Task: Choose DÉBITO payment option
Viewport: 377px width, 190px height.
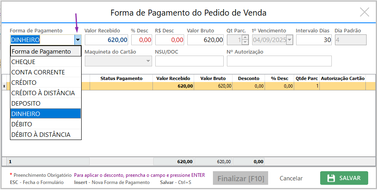Action: [x=46, y=124]
